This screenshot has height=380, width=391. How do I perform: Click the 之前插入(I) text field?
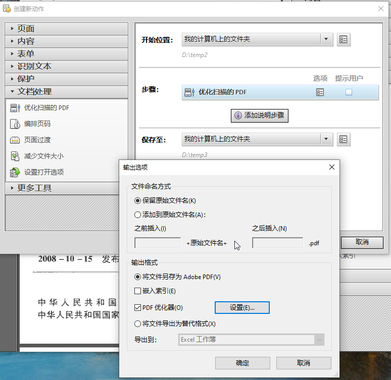pyautogui.click(x=158, y=243)
